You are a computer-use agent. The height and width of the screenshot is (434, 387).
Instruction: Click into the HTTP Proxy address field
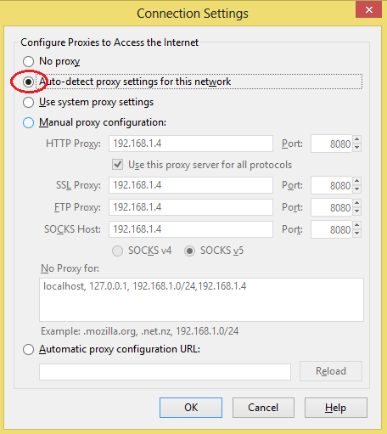(x=191, y=144)
